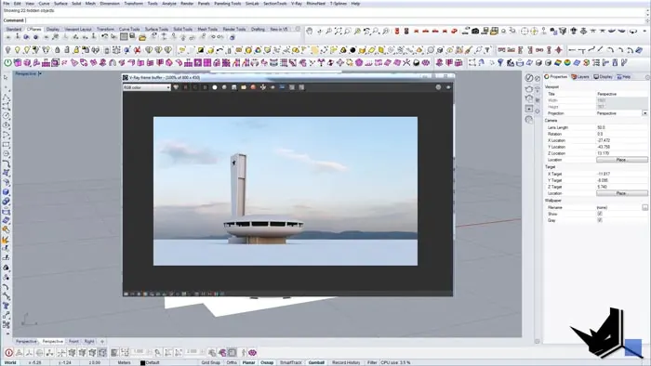The image size is (651, 366).
Task: Click the camera icon in the top toolbar
Action: (x=475, y=31)
